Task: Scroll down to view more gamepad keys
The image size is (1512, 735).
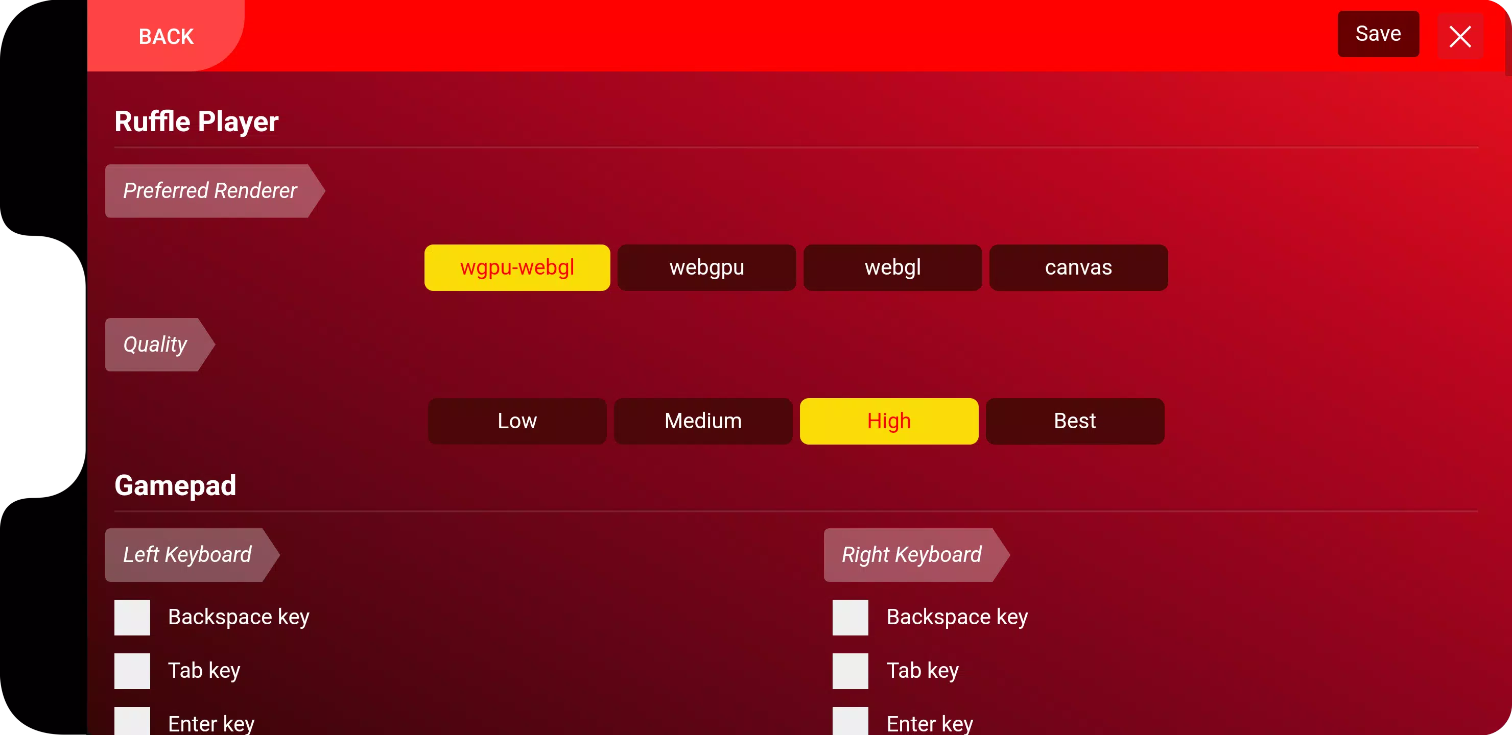Action: [756, 674]
